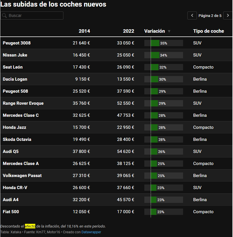Image resolution: width=233 pixels, height=237 pixels.
Task: Click the 21 640 € price cell
Action: 81,43
